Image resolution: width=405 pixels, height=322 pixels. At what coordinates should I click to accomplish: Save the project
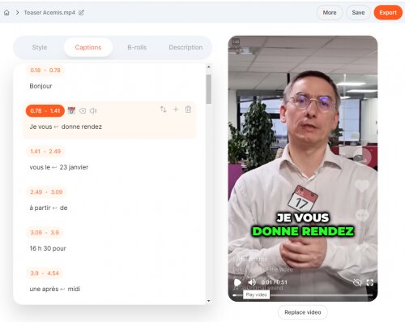[x=358, y=12]
